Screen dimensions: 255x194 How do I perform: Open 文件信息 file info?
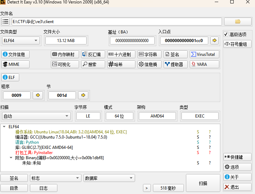coord(15,54)
